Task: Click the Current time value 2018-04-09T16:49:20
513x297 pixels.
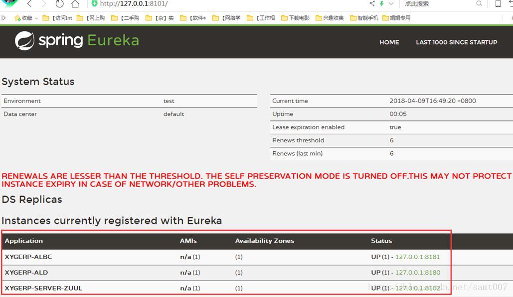Action: coord(433,101)
